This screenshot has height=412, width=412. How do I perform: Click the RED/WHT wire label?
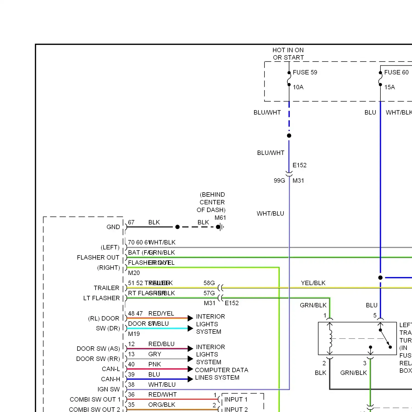[163, 394]
